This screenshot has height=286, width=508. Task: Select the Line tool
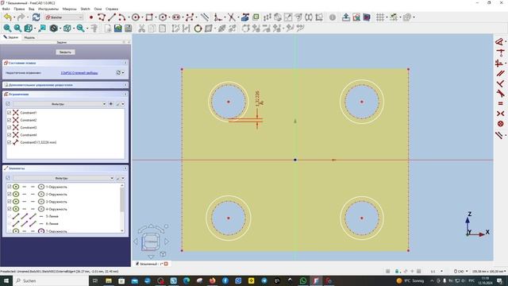click(x=112, y=17)
